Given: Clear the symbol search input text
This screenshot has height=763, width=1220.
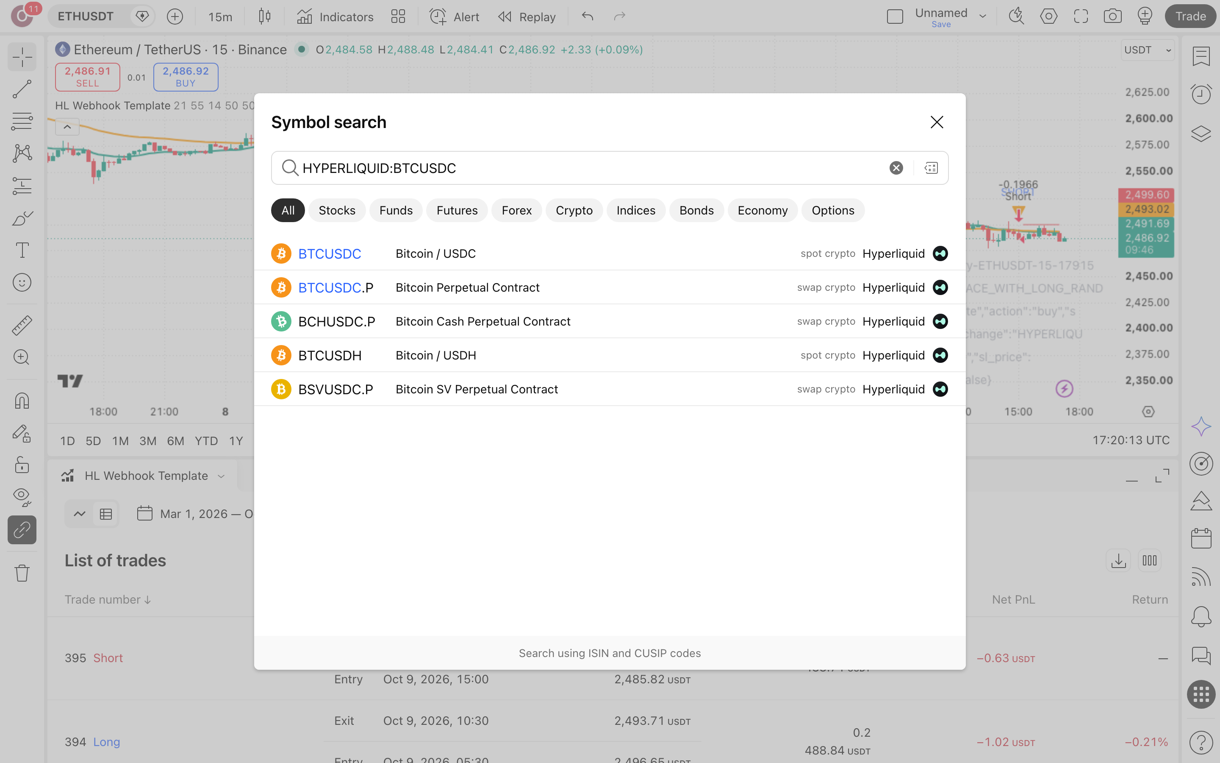Looking at the screenshot, I should (896, 167).
